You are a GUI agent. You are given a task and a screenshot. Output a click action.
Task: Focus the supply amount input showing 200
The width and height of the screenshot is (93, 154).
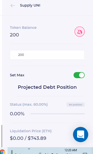pyautogui.click(x=47, y=55)
